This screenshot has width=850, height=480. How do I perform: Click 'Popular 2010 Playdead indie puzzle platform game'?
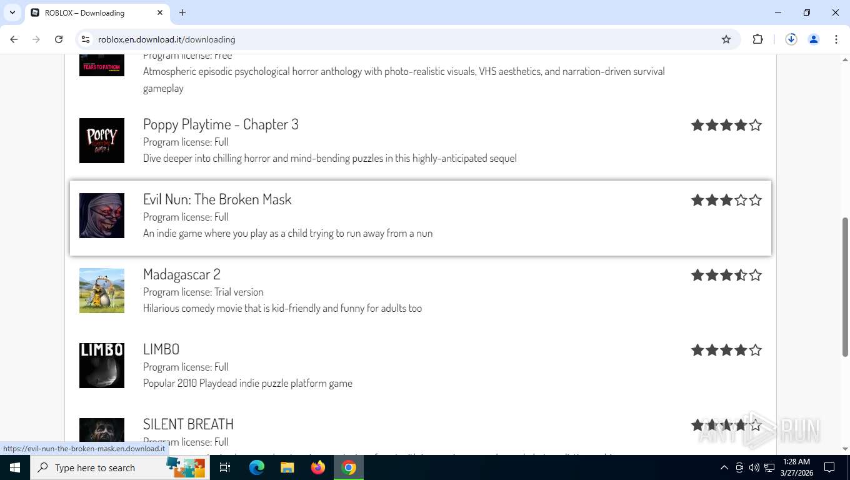click(247, 383)
